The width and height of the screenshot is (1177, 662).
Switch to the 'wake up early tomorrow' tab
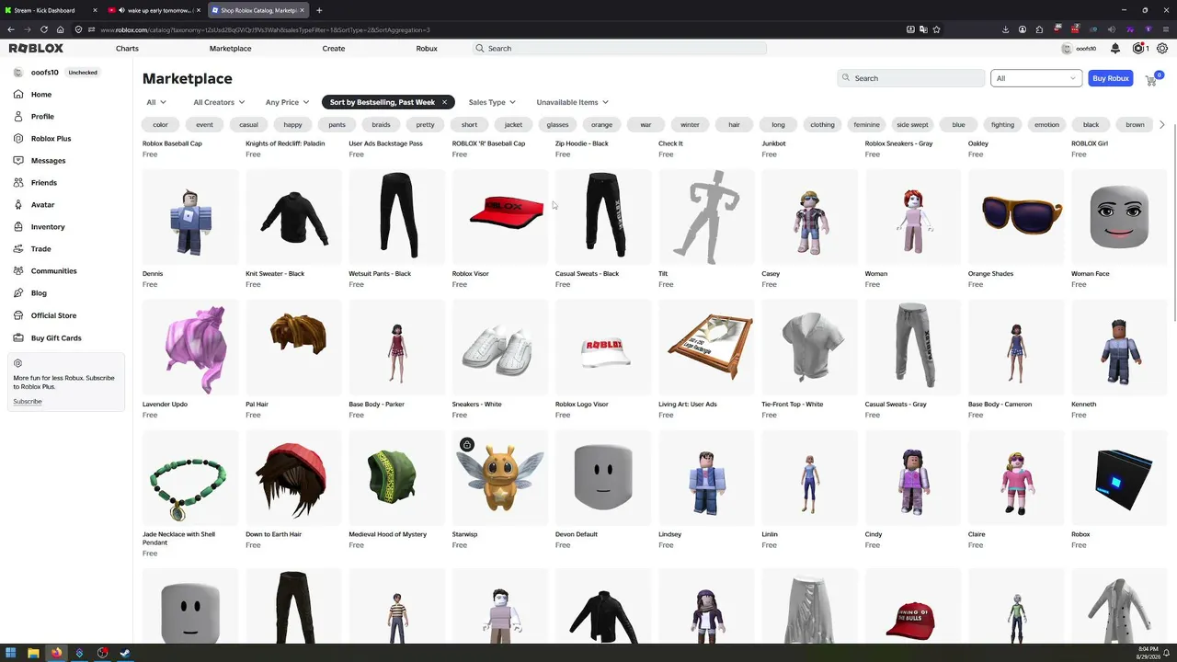[x=153, y=10]
